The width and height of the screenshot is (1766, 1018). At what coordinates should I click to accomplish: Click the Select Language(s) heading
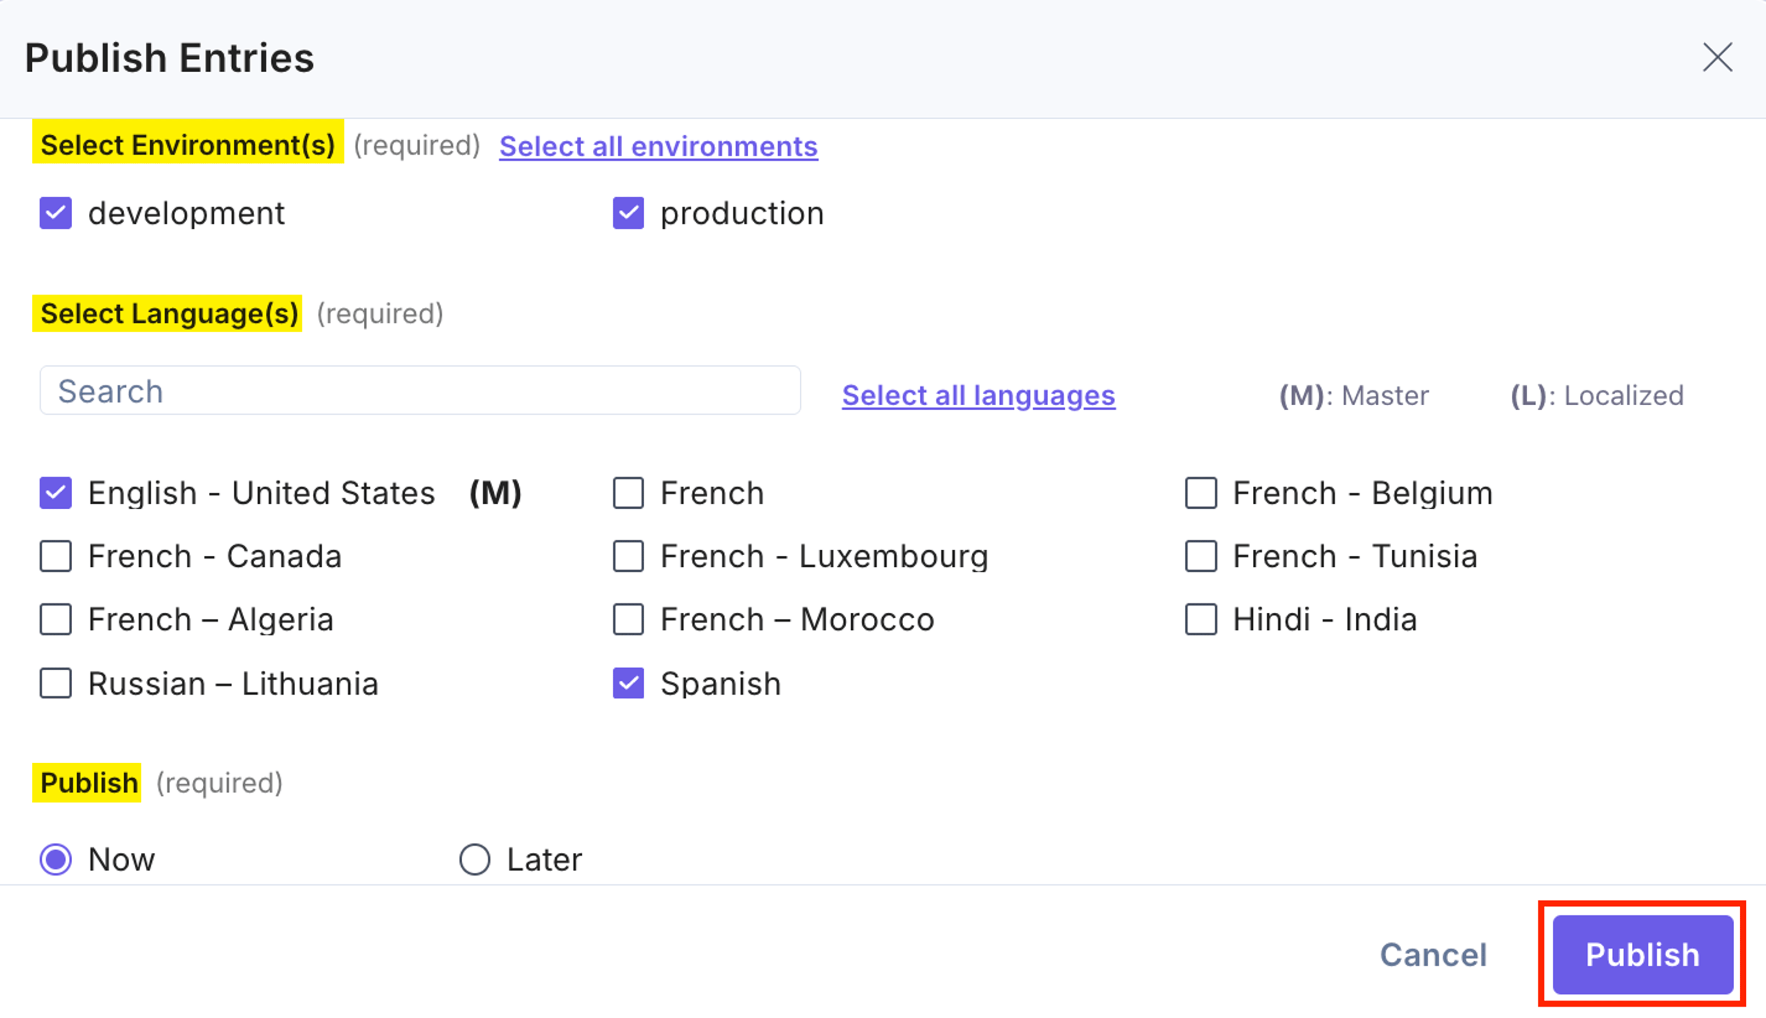pos(170,313)
